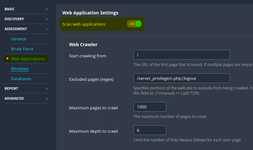The height and width of the screenshot is (150, 253).
Task: Select Web Applications in the sidebar
Action: tap(28, 59)
